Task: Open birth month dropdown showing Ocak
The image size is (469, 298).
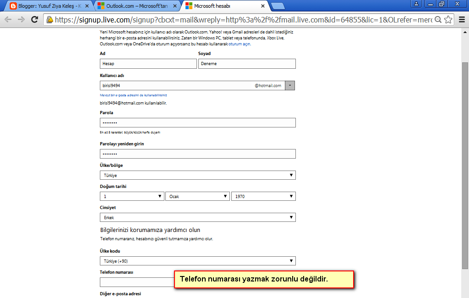Action: [x=197, y=197]
